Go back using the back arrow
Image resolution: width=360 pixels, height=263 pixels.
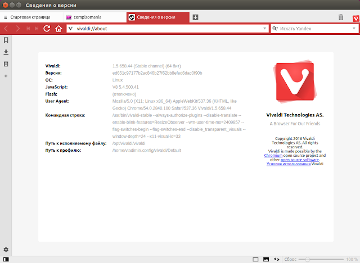pyautogui.click(x=6, y=29)
